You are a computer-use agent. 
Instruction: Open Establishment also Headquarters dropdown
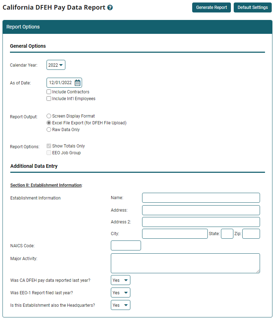point(120,305)
